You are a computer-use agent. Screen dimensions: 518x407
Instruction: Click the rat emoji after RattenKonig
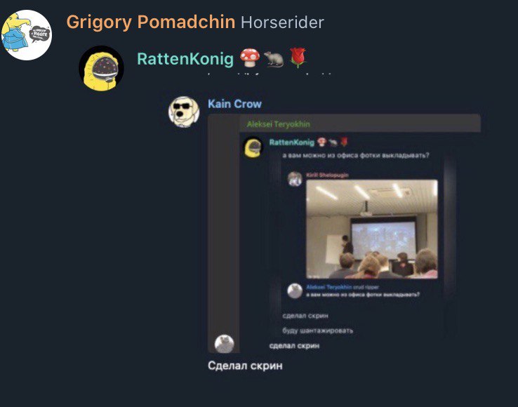point(274,59)
